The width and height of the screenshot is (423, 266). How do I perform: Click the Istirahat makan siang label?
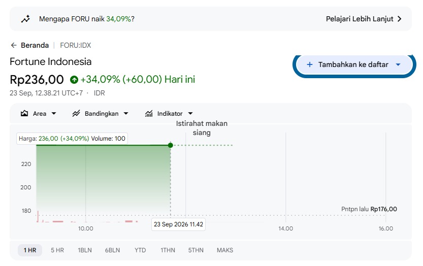point(202,128)
